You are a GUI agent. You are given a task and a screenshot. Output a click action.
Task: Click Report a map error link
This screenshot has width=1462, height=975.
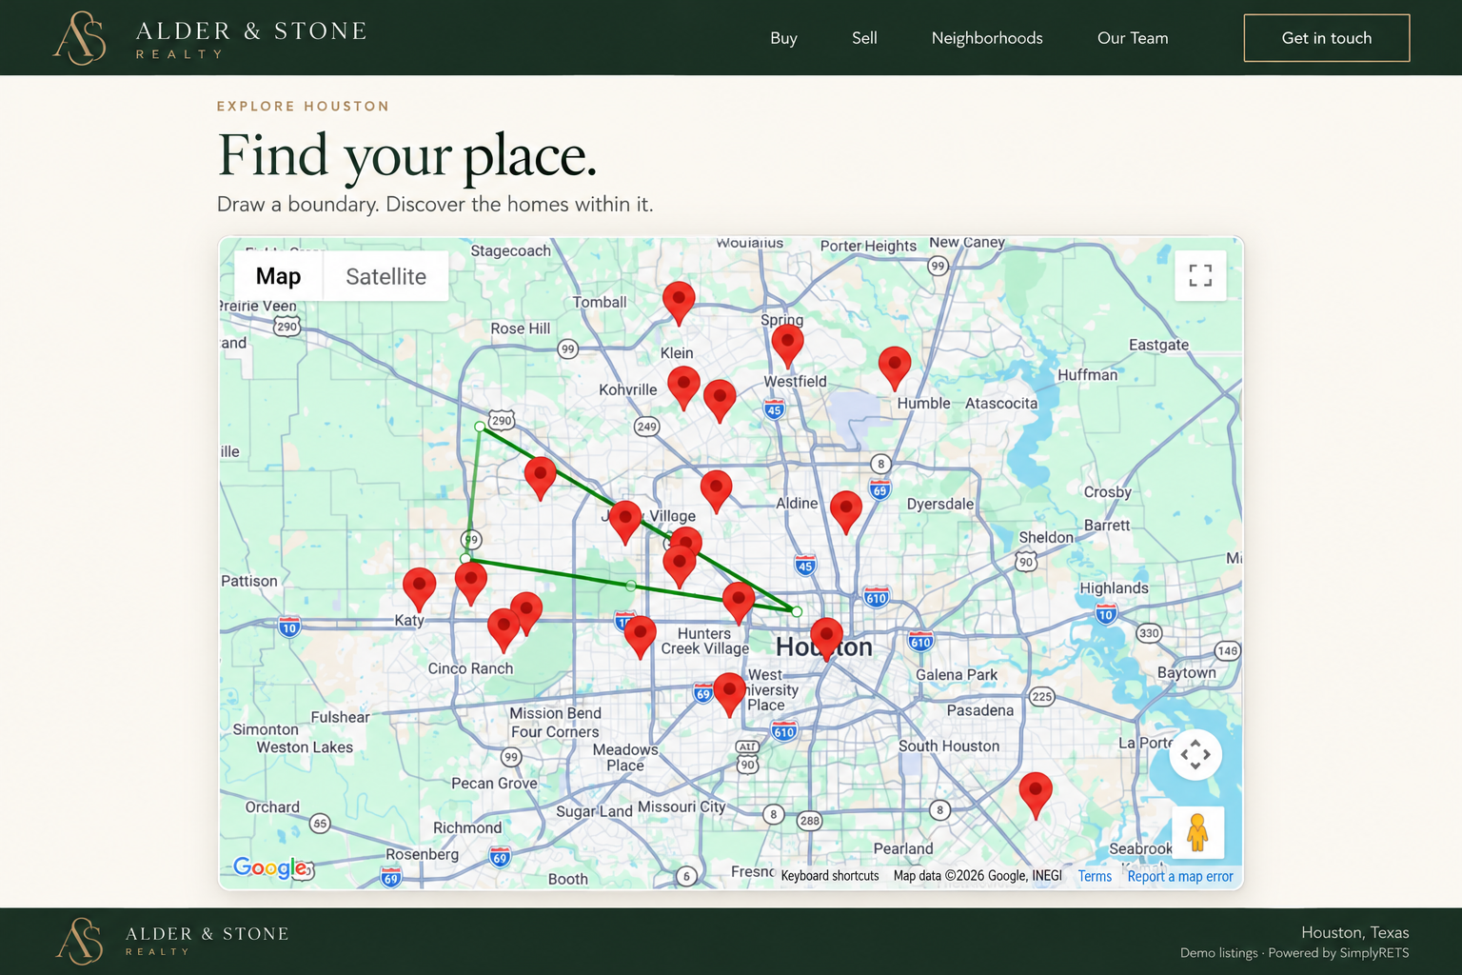(x=1180, y=876)
